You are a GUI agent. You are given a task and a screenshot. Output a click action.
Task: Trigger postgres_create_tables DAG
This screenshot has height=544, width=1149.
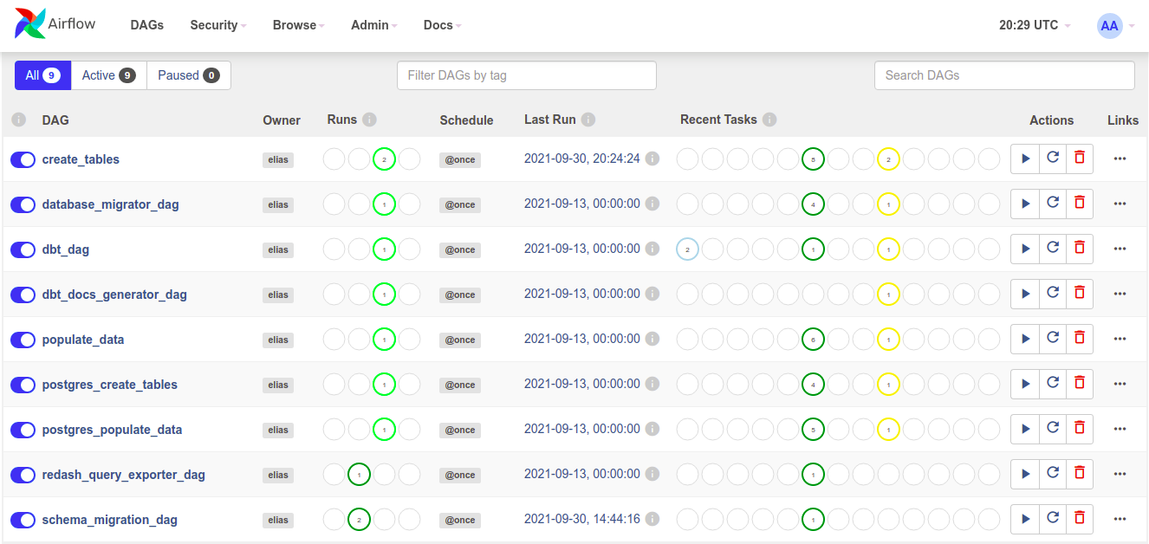1025,384
